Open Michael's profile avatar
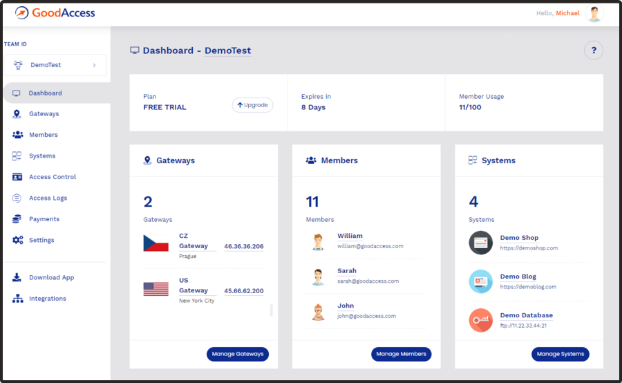The height and width of the screenshot is (383, 622). 594,13
